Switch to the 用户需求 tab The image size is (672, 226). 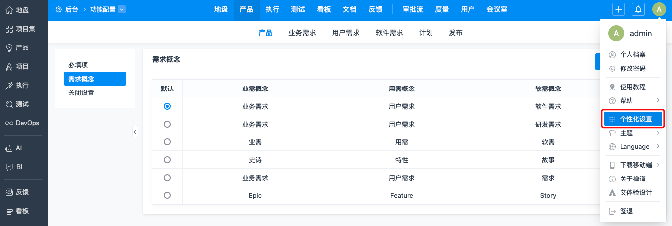[345, 33]
